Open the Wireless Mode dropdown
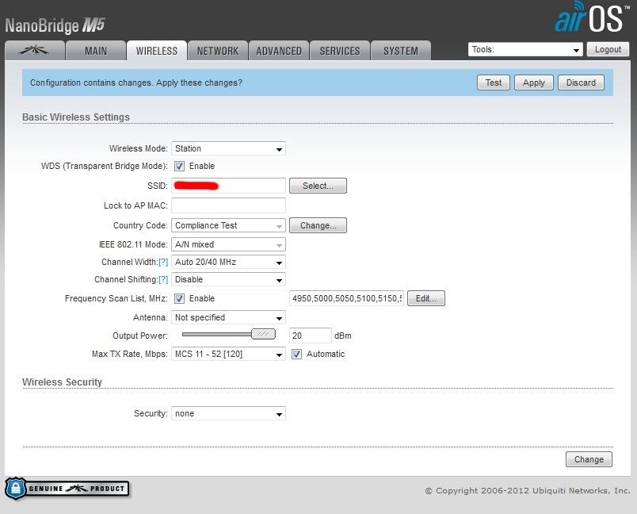637x514 pixels. pos(228,148)
